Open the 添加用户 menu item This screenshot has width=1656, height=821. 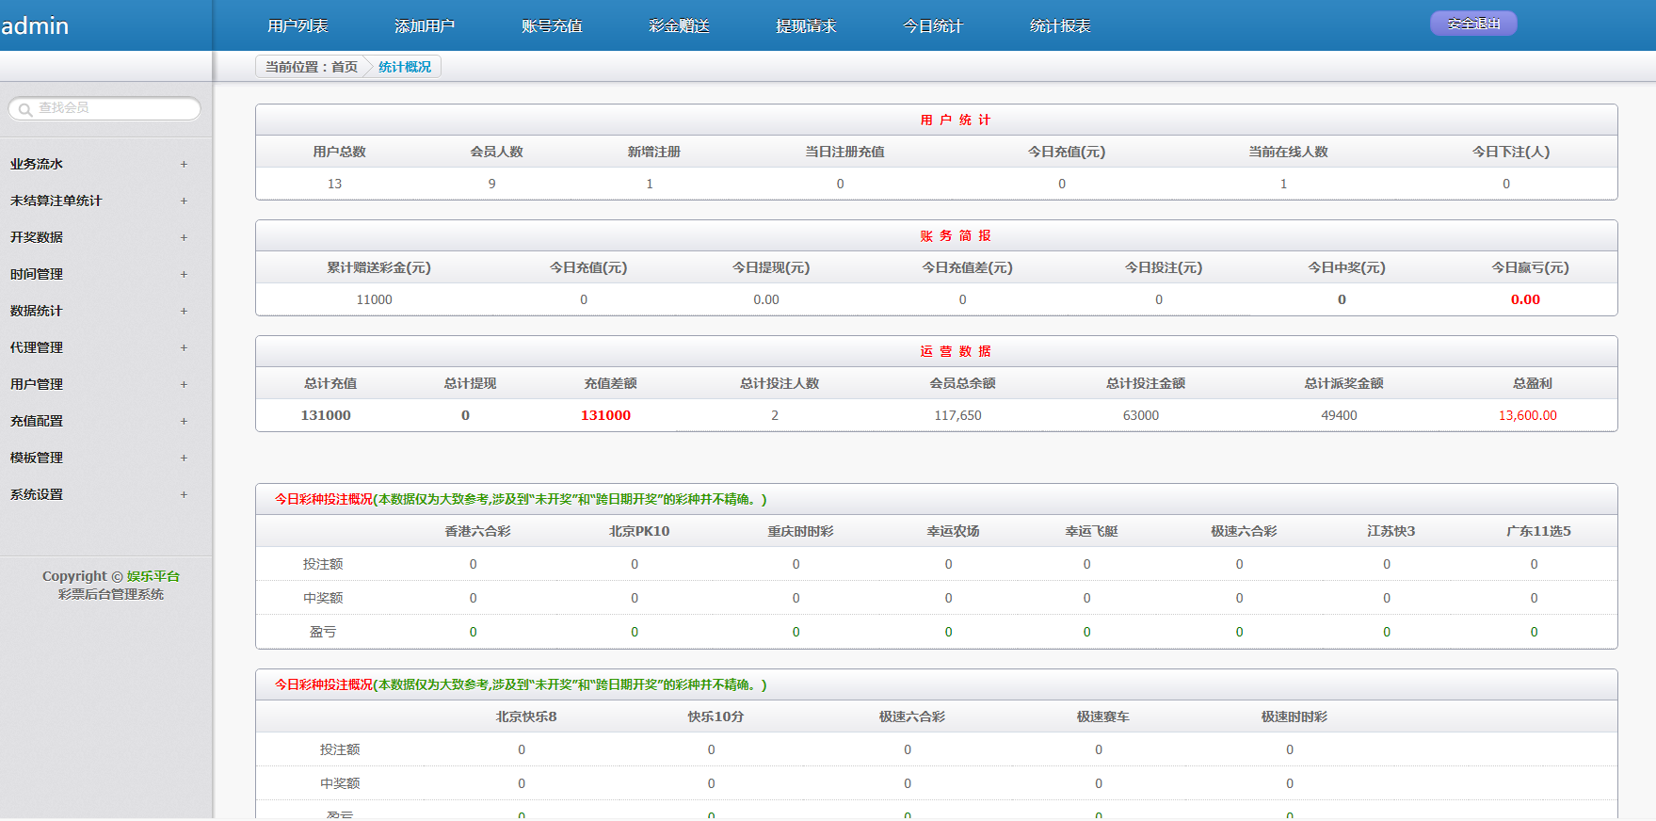[x=425, y=26]
